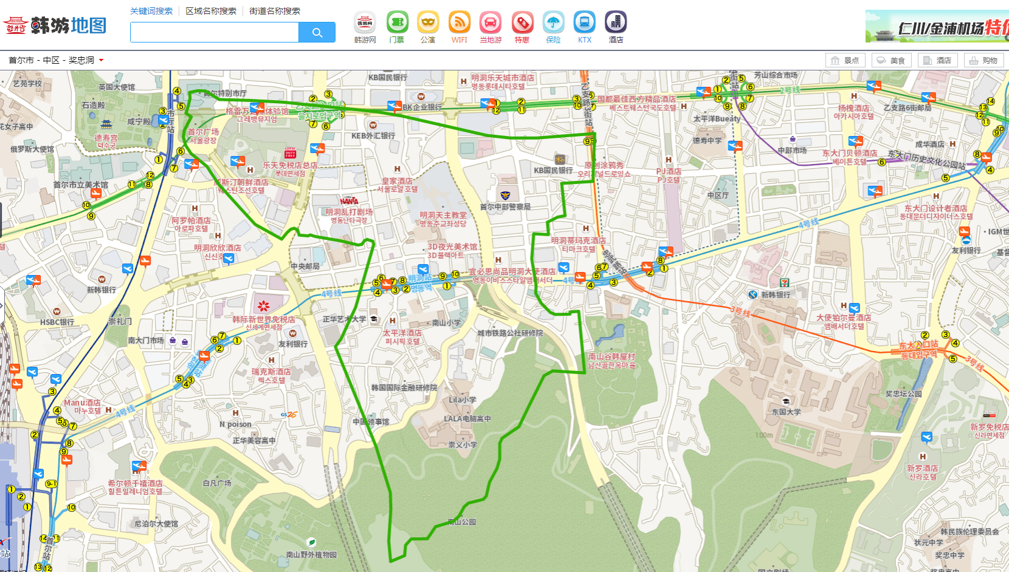Toggle the 景点 attractions filter
Viewport: 1009px width, 572px height.
click(845, 60)
